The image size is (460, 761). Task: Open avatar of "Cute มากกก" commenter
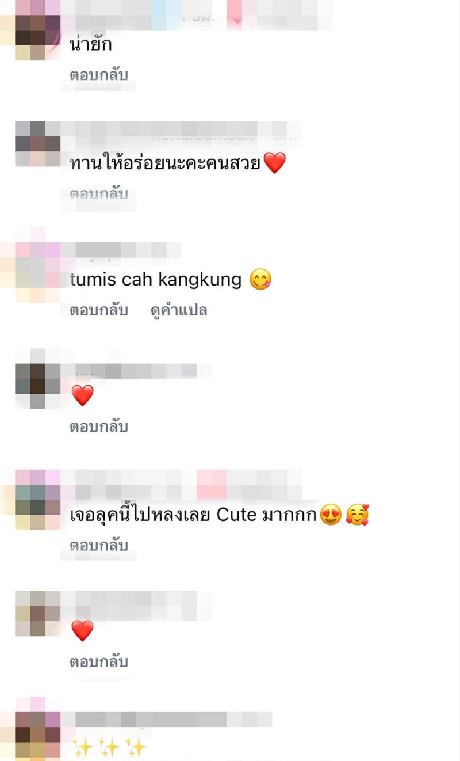click(38, 500)
